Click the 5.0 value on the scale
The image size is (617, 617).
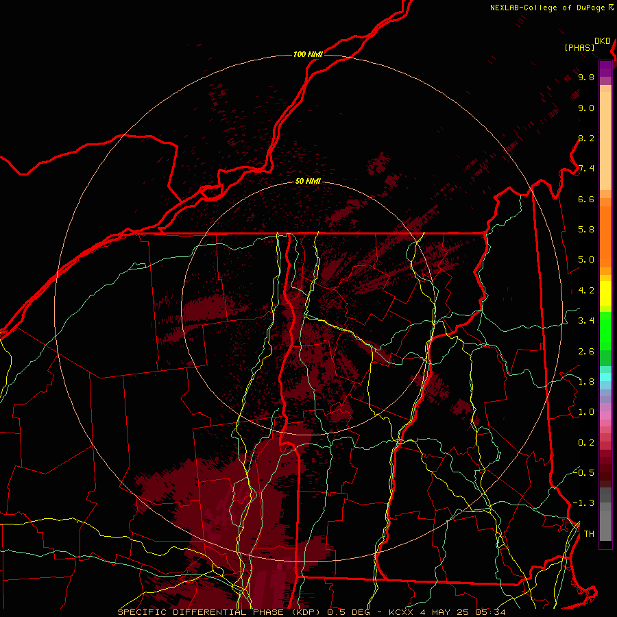point(586,260)
